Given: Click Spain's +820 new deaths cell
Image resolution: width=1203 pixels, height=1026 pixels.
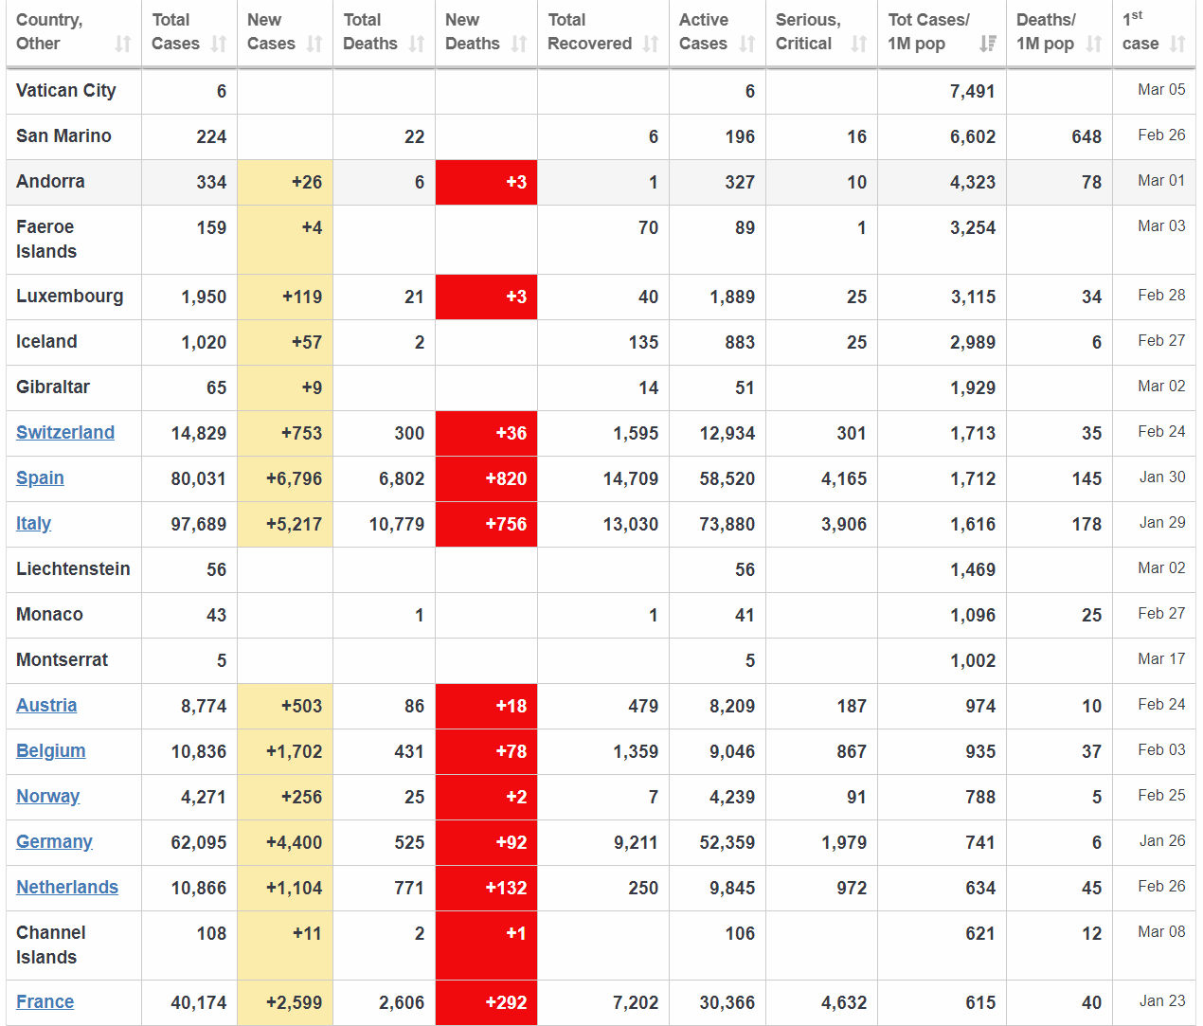Looking at the screenshot, I should coord(486,478).
